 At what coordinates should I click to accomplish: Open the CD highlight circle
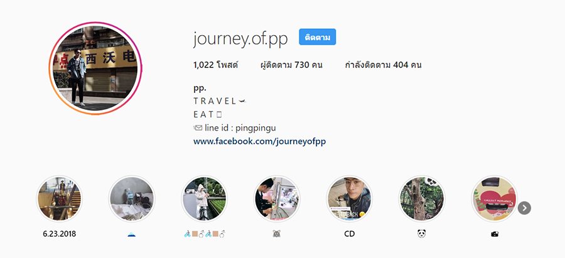coord(350,199)
